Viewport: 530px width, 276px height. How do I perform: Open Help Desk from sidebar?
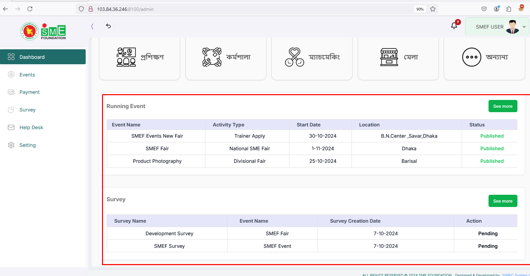pos(31,127)
